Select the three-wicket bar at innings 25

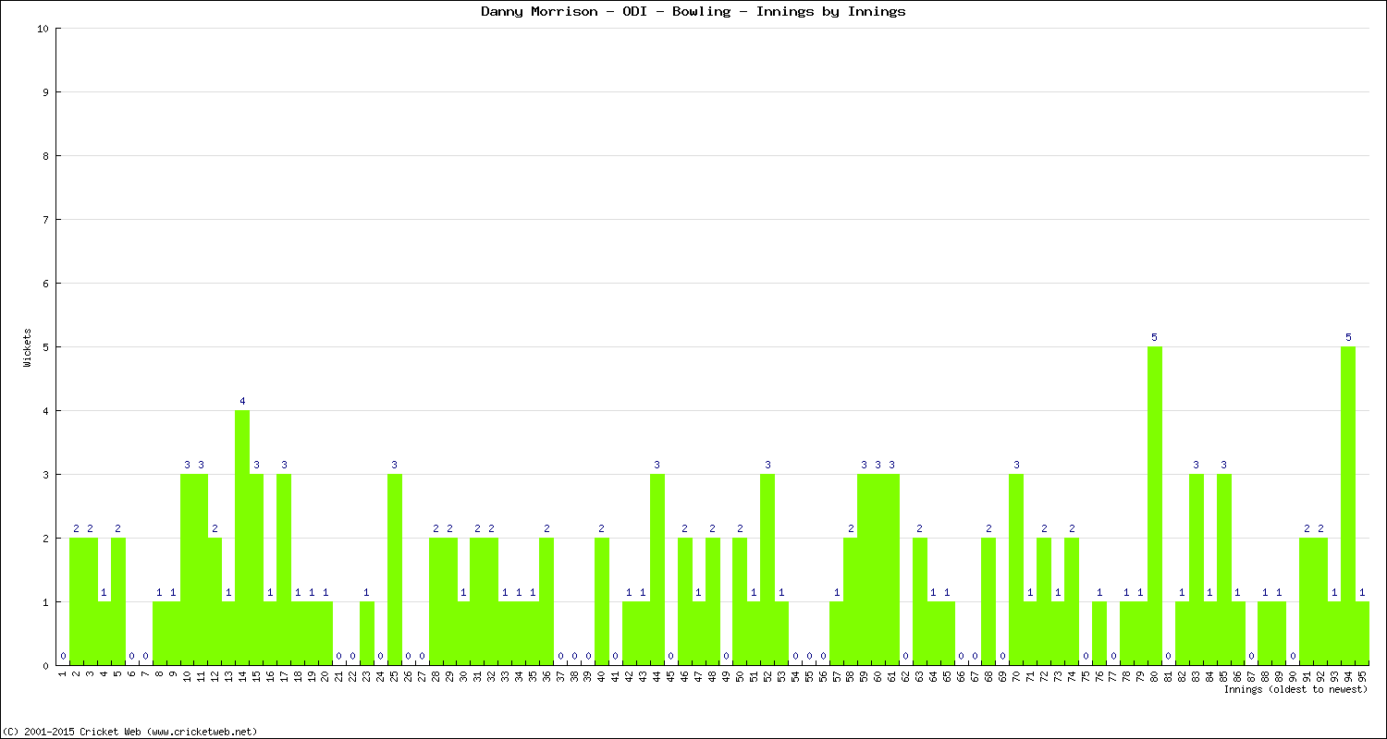(x=395, y=570)
